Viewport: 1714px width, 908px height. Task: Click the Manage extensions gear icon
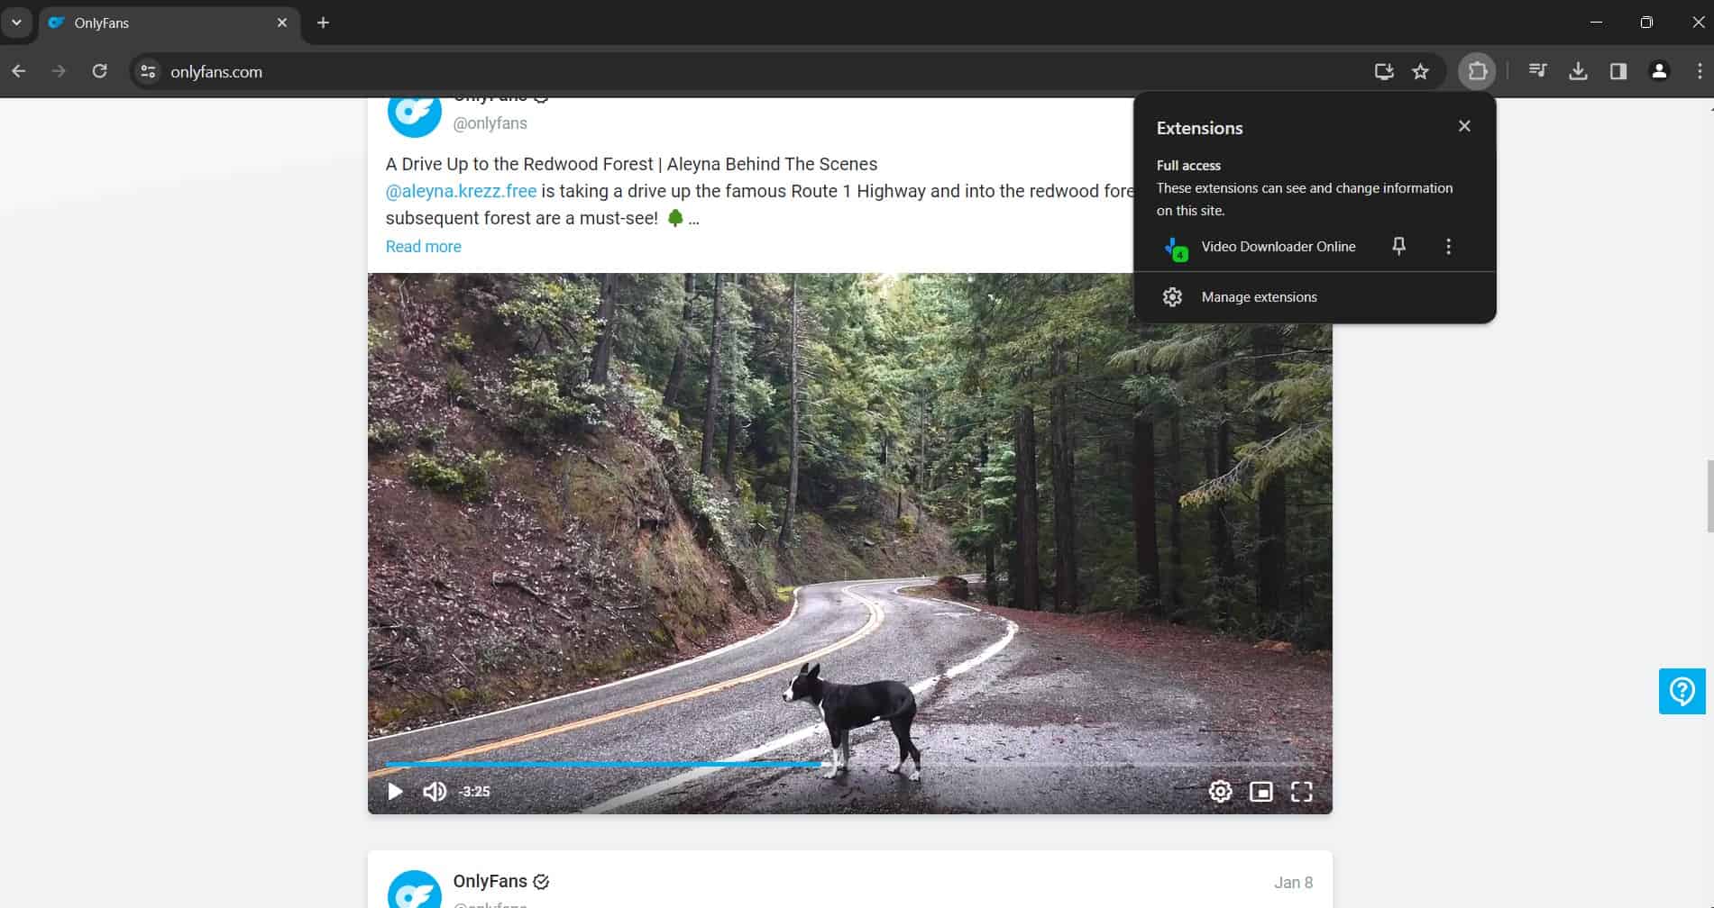(1172, 297)
